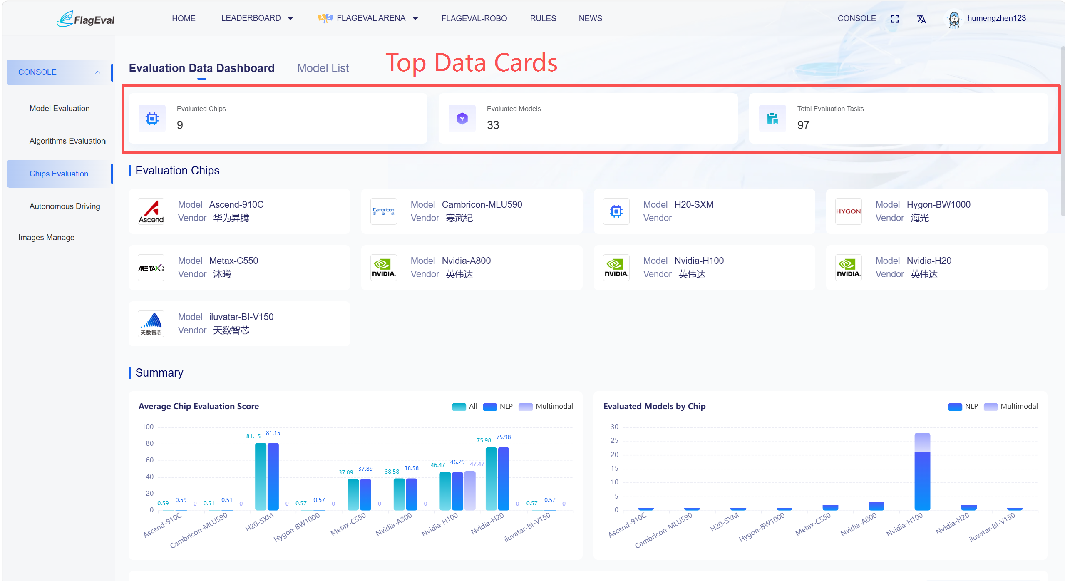This screenshot has height=581, width=1065.
Task: Open Algorithms Evaluation in sidebar
Action: point(67,141)
